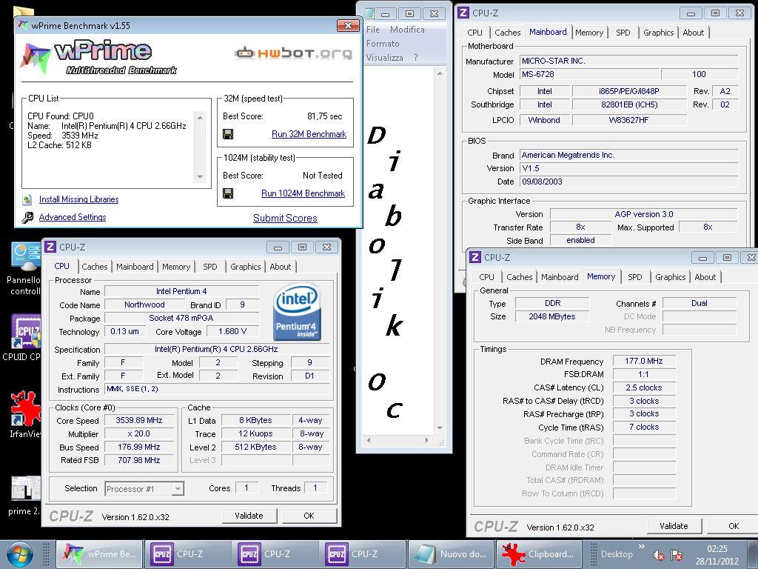This screenshot has height=569, width=758.
Task: Open the Modifica menu in Notepad
Action: (x=407, y=30)
